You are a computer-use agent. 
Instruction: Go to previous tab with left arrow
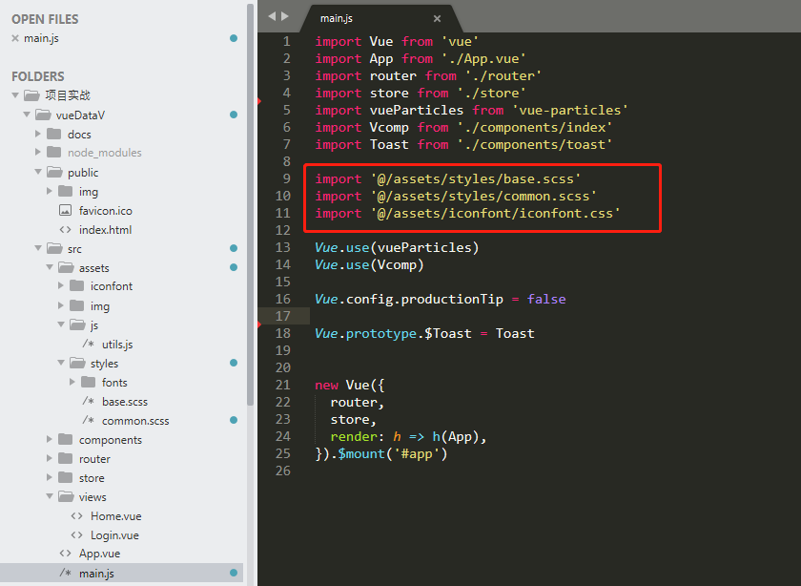(x=272, y=16)
